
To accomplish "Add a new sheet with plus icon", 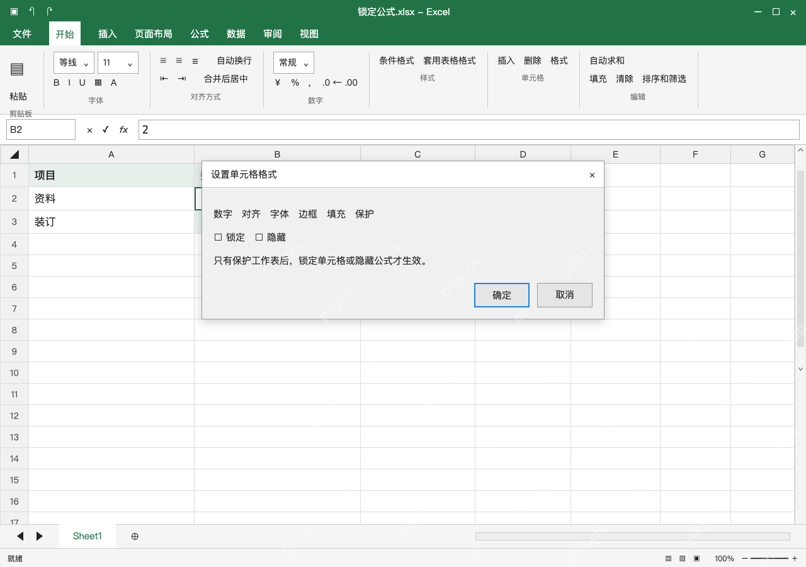I will [x=135, y=536].
